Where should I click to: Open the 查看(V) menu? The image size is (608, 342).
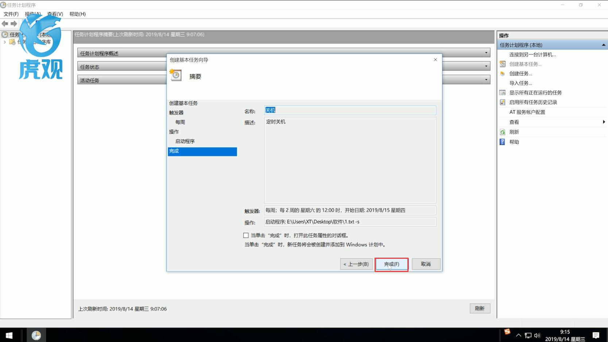[55, 14]
